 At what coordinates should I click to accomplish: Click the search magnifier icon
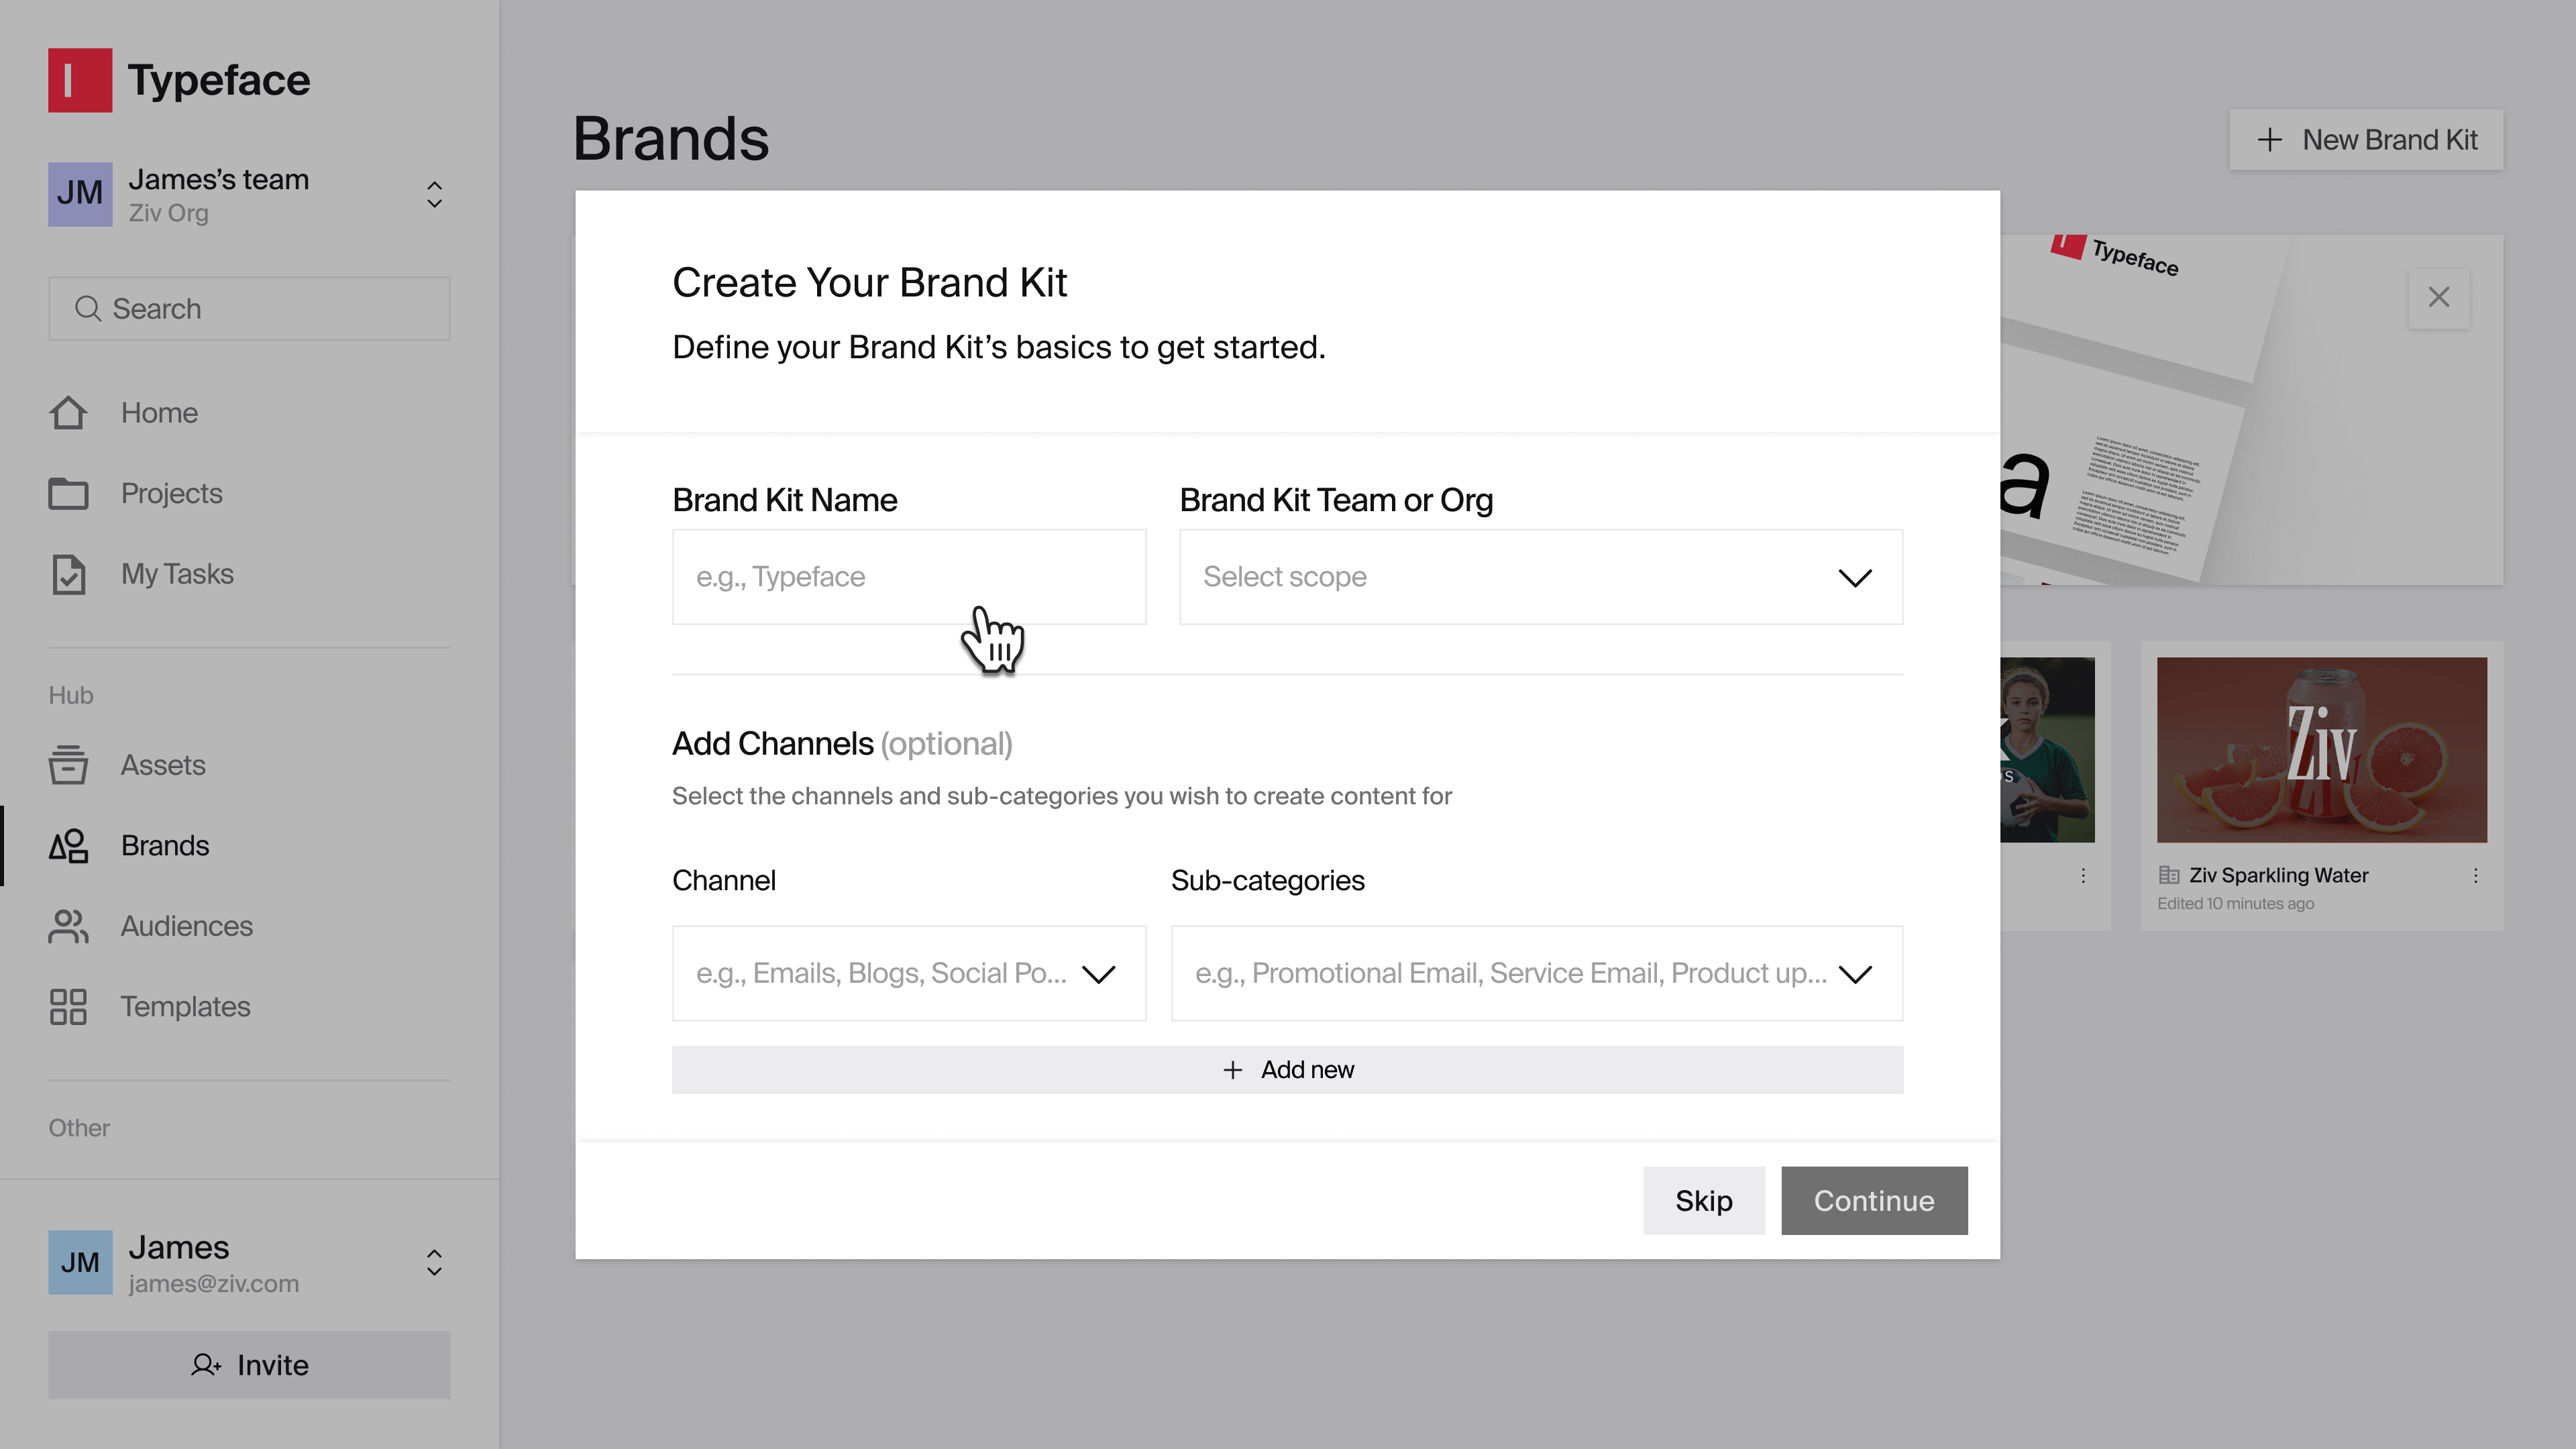pyautogui.click(x=88, y=308)
